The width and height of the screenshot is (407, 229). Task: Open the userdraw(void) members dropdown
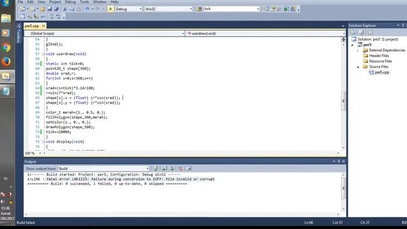coord(343,34)
